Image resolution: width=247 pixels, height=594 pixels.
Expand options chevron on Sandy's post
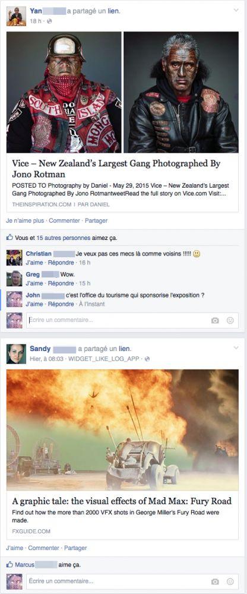[236, 347]
